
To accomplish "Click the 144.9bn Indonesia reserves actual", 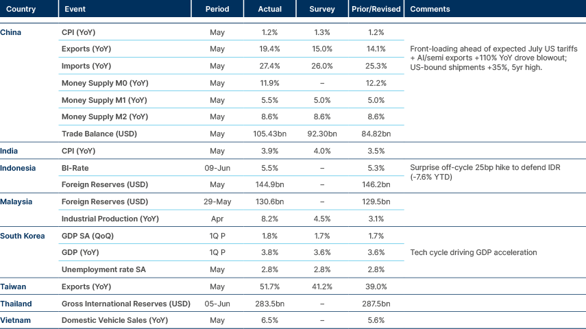I will (269, 184).
